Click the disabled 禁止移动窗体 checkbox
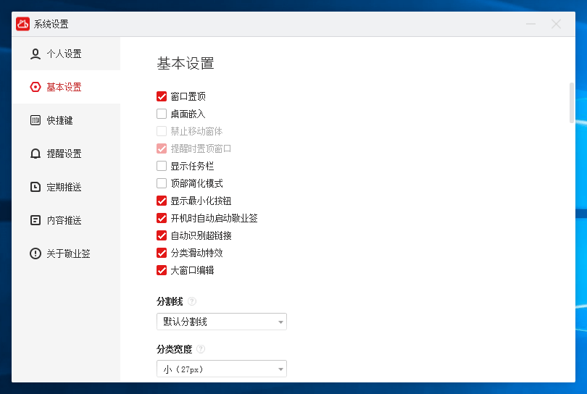This screenshot has width=587, height=394. [162, 131]
